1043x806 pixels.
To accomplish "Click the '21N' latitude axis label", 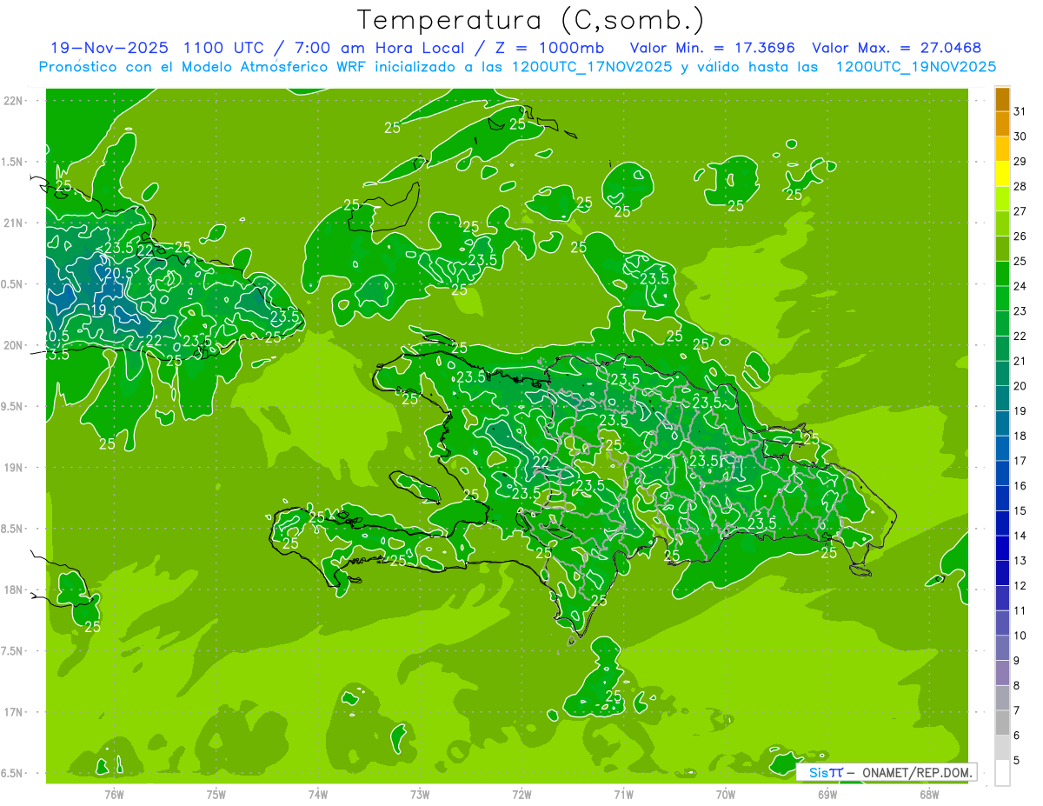I will click(13, 223).
